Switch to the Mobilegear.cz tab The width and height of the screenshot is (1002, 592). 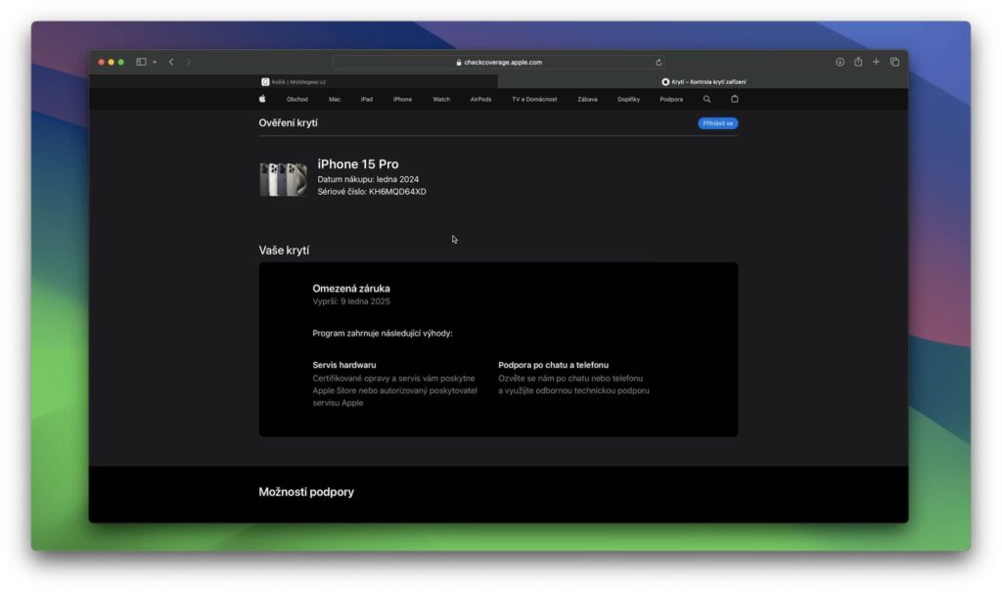(x=294, y=82)
